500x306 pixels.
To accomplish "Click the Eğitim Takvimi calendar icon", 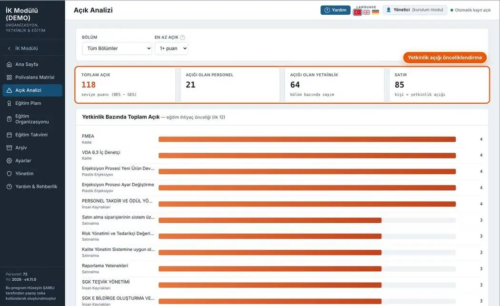I will (9, 135).
